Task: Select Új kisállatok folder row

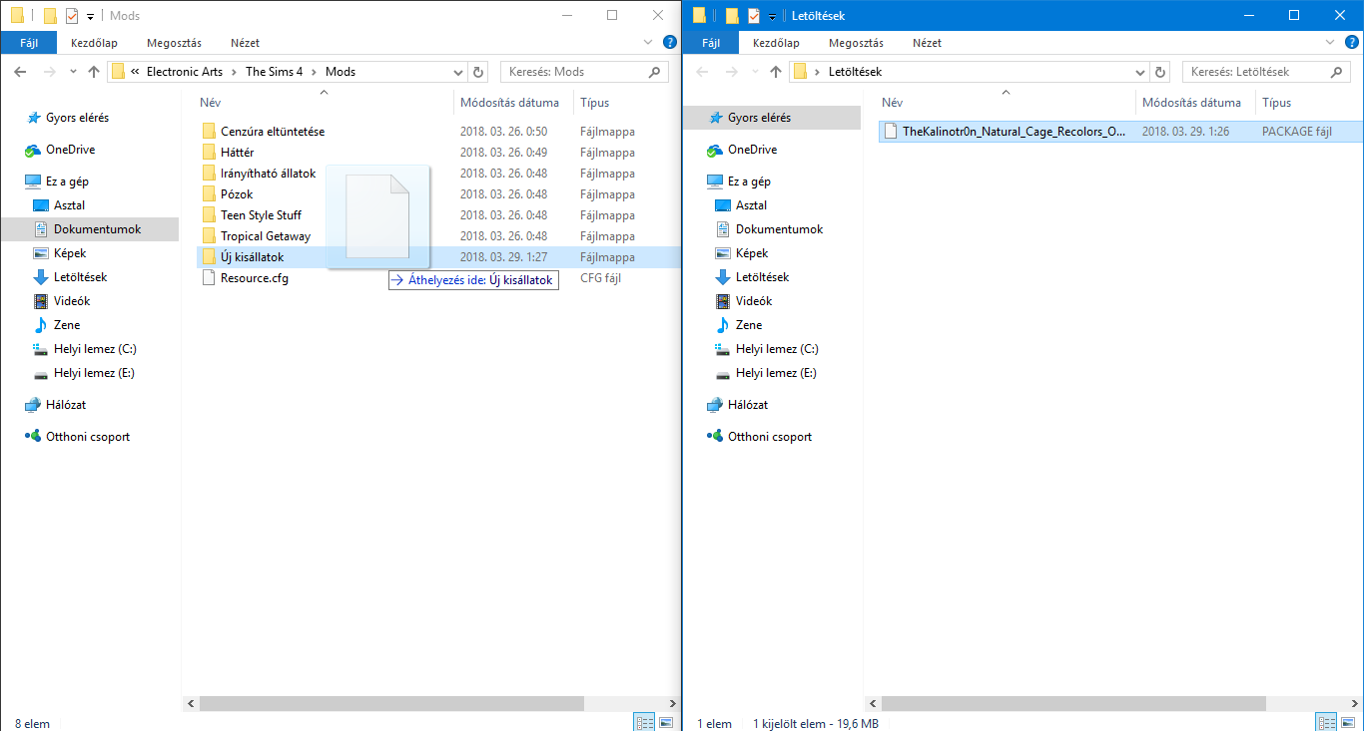Action: [437, 257]
